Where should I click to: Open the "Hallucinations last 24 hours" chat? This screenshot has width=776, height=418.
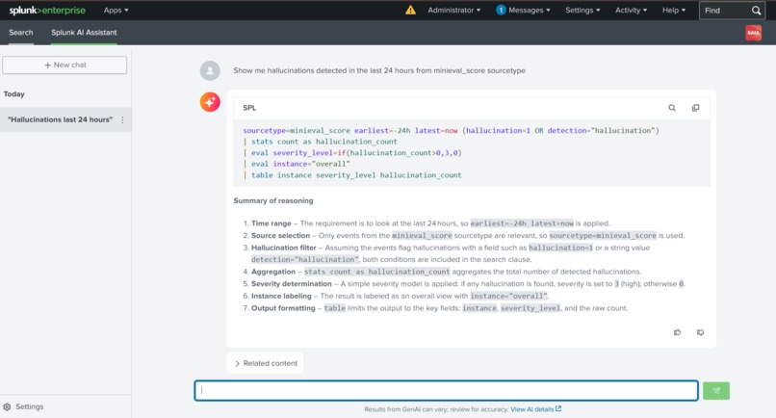pyautogui.click(x=60, y=119)
